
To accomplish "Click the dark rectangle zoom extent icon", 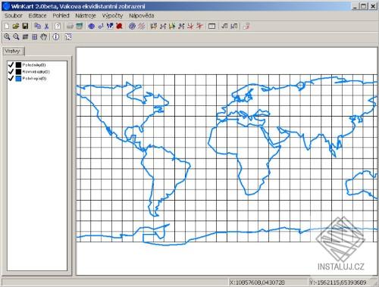I will tap(25, 37).
